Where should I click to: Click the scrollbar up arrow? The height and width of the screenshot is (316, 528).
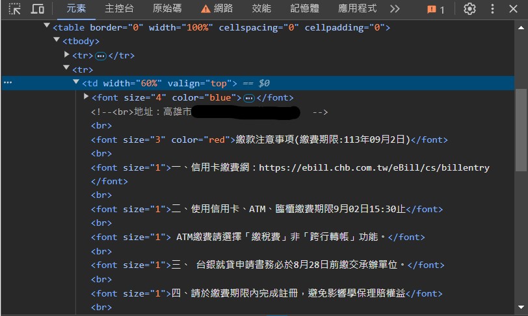pyautogui.click(x=521, y=28)
